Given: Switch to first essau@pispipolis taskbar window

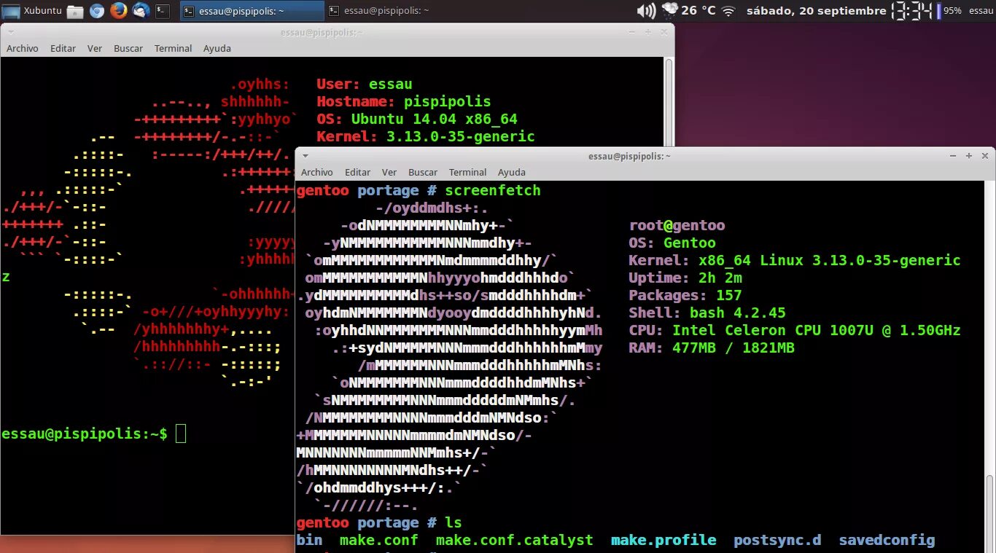Looking at the screenshot, I should click(x=252, y=11).
